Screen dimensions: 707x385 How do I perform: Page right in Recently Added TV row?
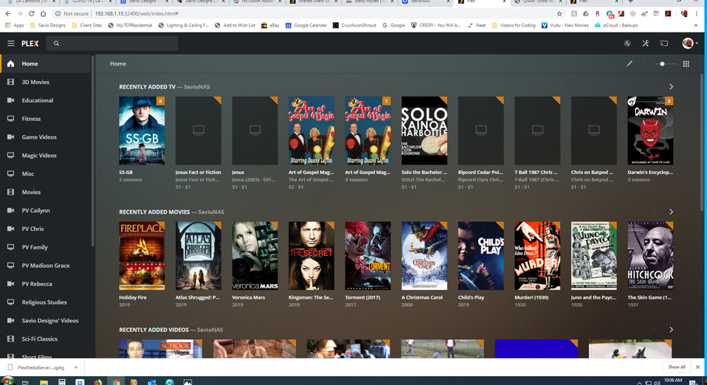click(x=671, y=86)
